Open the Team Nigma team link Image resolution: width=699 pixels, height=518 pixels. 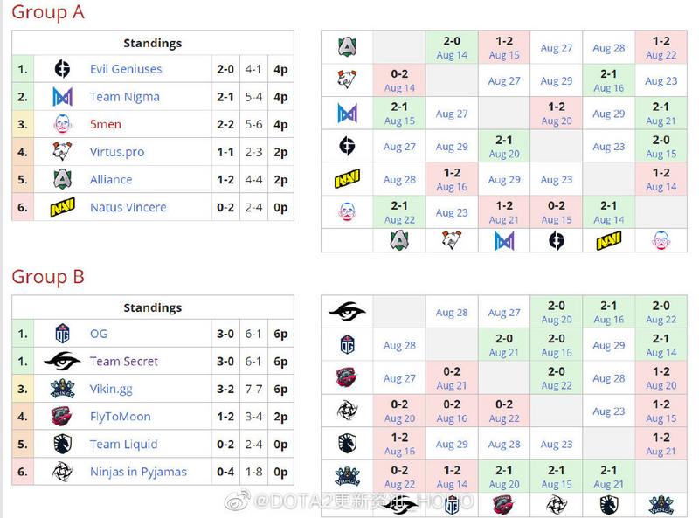tap(125, 97)
